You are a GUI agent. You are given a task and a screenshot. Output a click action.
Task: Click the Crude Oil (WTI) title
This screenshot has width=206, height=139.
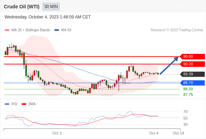tap(22, 7)
